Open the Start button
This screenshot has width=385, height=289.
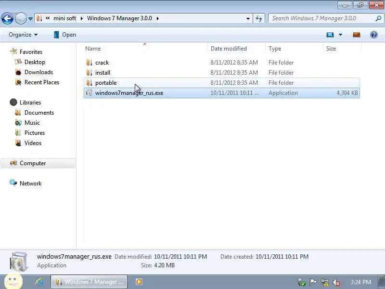pos(13,282)
